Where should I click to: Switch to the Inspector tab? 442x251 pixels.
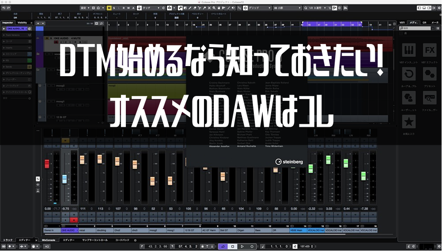(8, 22)
